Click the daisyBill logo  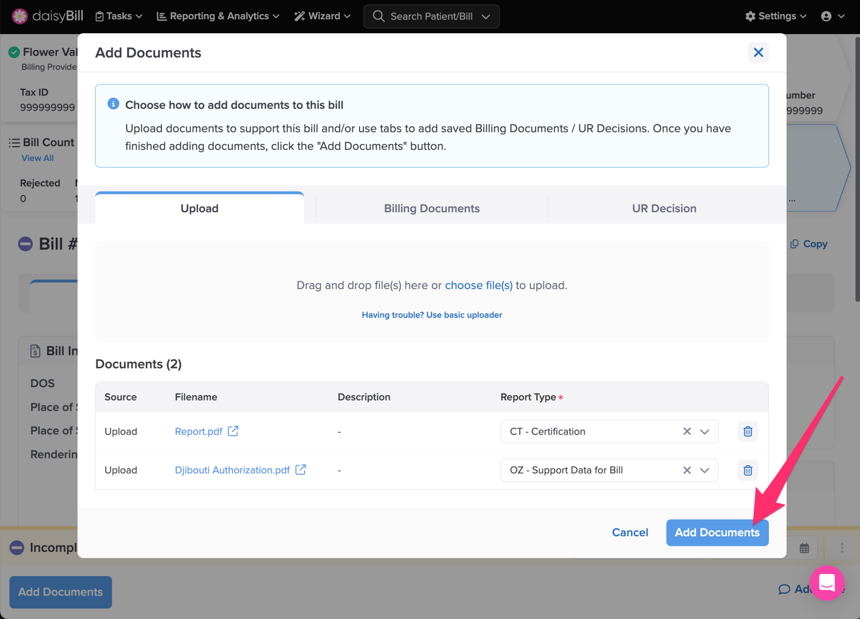coord(47,16)
